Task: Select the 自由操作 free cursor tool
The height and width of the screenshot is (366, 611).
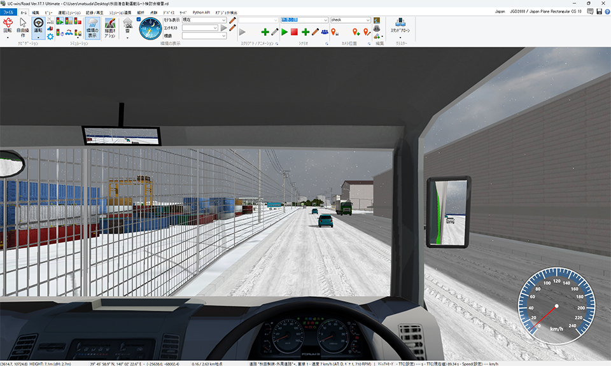Action: (x=23, y=27)
